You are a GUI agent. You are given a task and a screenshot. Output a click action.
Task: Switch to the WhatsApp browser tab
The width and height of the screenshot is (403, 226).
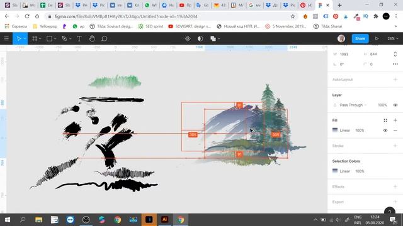pos(150,5)
